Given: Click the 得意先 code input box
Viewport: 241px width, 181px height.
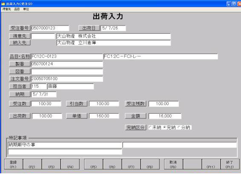Looking at the screenshot, I should coord(43,36).
